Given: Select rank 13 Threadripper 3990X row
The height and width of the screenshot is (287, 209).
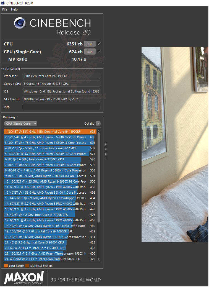Looking at the screenshot, I should tap(50, 198).
